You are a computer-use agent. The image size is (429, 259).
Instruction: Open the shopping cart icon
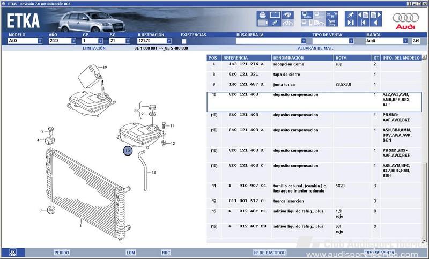click(332, 23)
